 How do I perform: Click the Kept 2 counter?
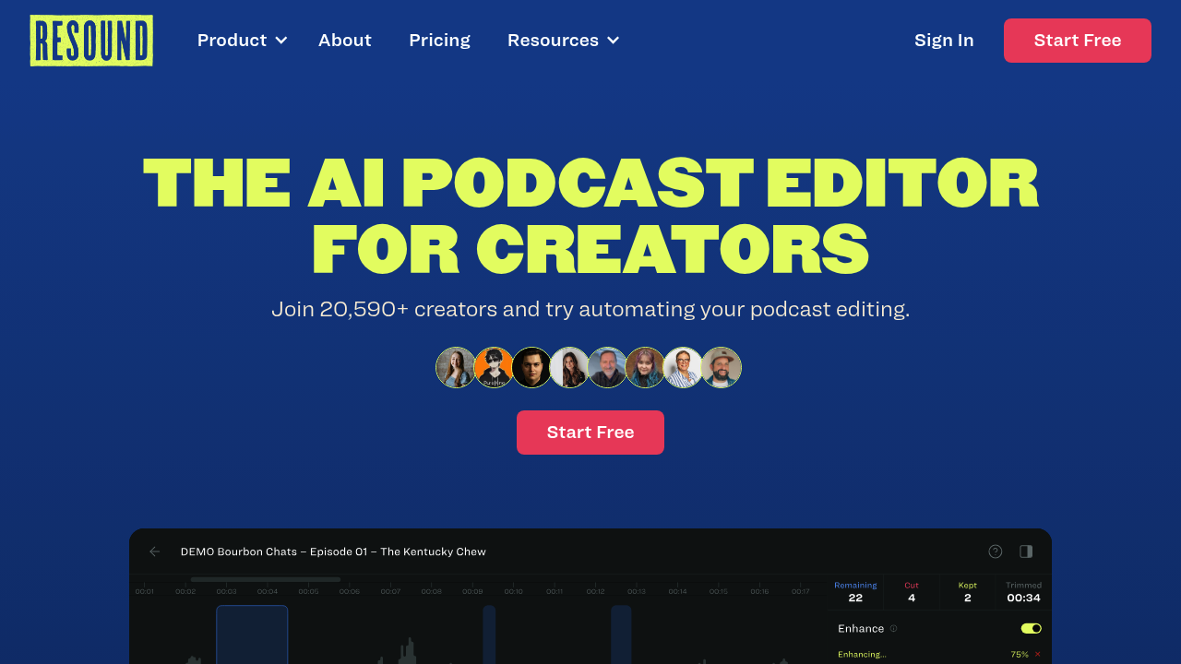pos(968,592)
